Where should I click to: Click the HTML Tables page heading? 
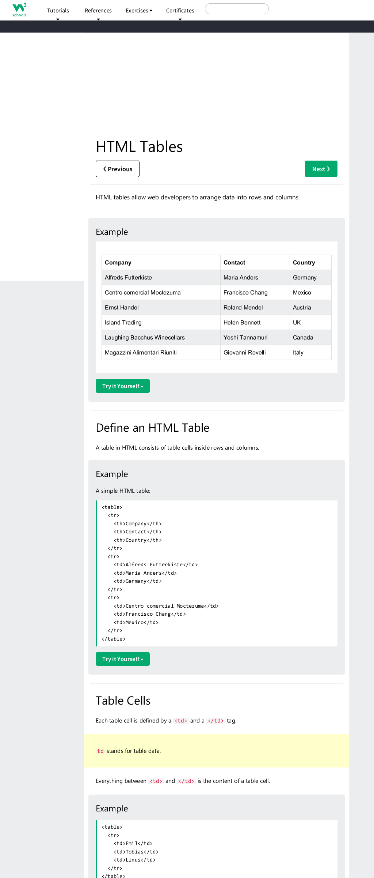[x=139, y=147]
